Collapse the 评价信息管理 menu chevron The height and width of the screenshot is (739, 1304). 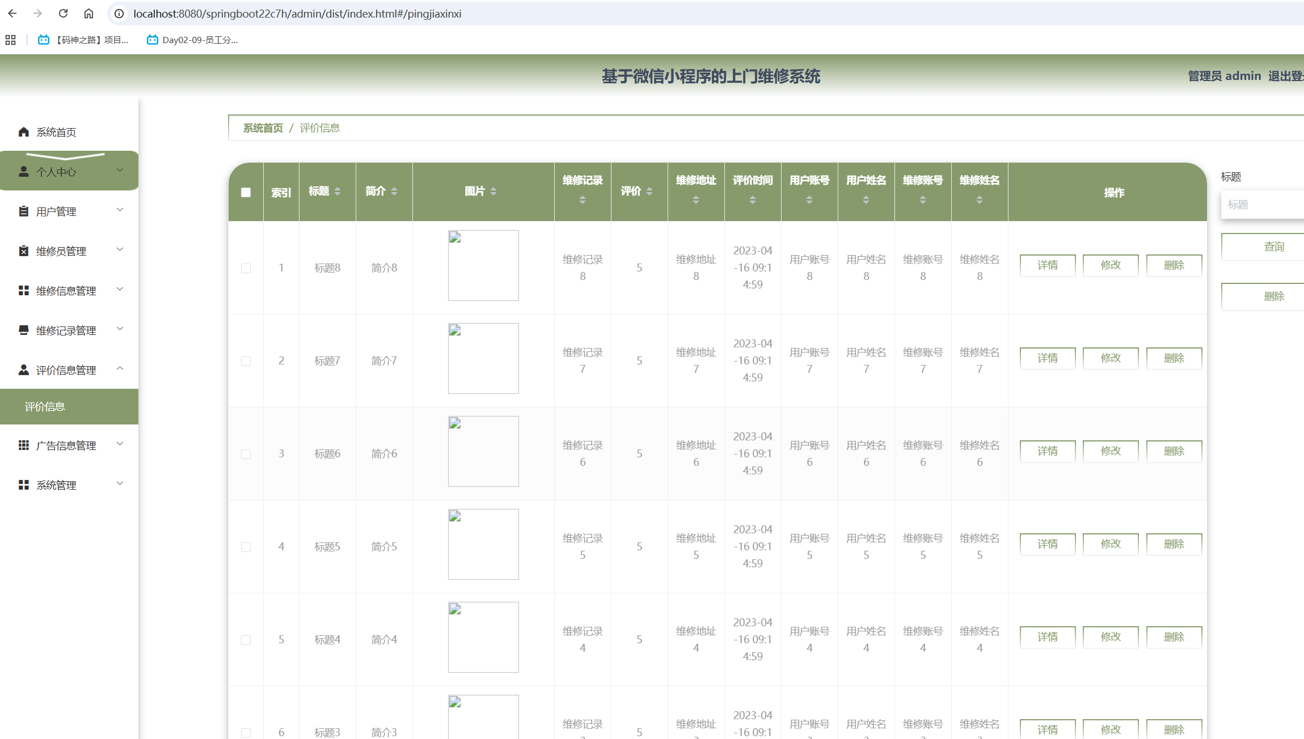pos(120,369)
